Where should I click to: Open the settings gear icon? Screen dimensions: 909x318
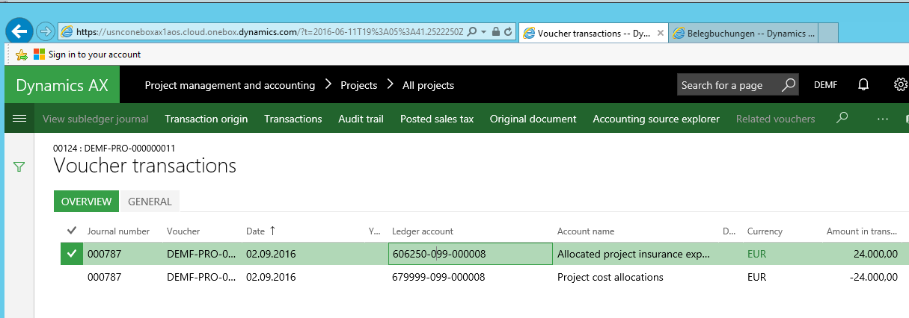click(900, 85)
